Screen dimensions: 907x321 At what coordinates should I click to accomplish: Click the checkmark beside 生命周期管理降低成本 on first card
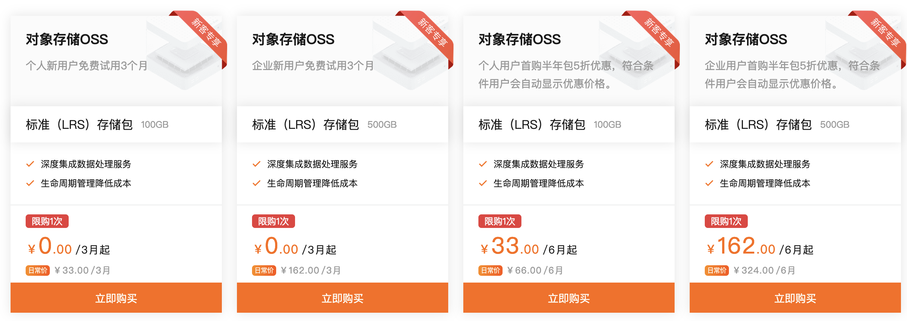tap(29, 183)
